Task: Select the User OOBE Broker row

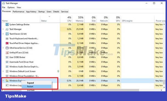Action: [82, 57]
